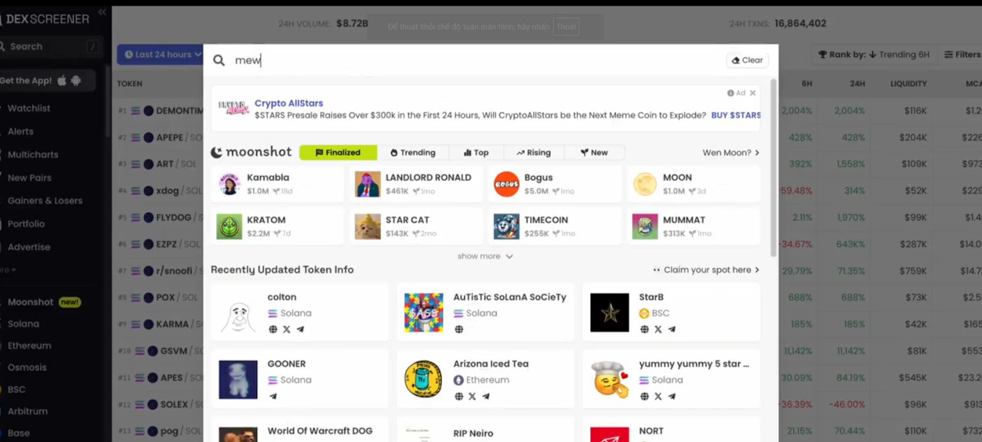The width and height of the screenshot is (982, 442).
Task: Select the Top moonshot tab
Action: point(476,152)
